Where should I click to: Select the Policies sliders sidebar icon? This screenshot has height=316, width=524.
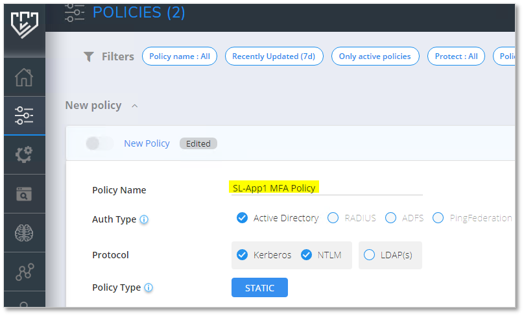24,115
